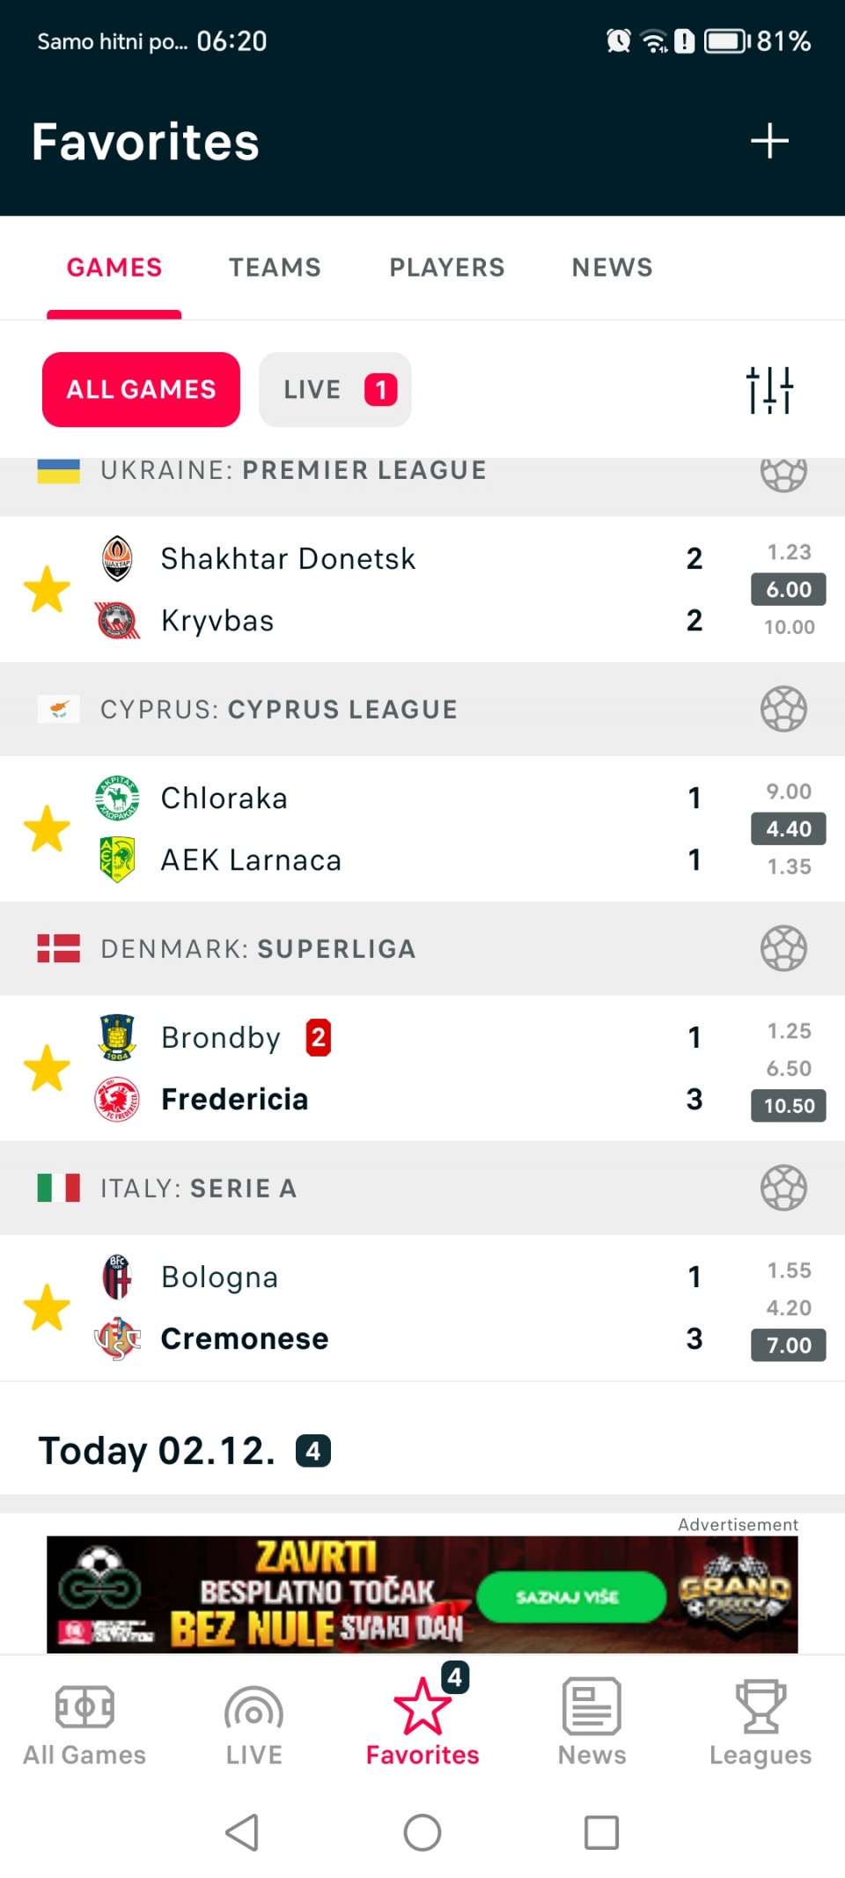Viewport: 845px width, 1878px height.
Task: Switch to the TEAMS tab
Action: click(x=275, y=268)
